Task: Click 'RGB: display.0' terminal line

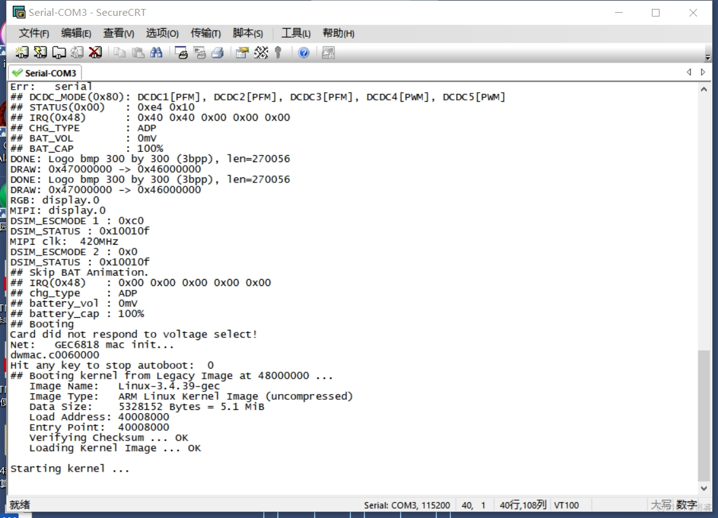Action: (55, 200)
